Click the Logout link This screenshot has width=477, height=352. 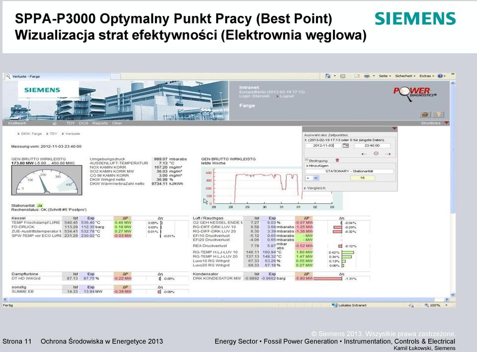pos(287,96)
